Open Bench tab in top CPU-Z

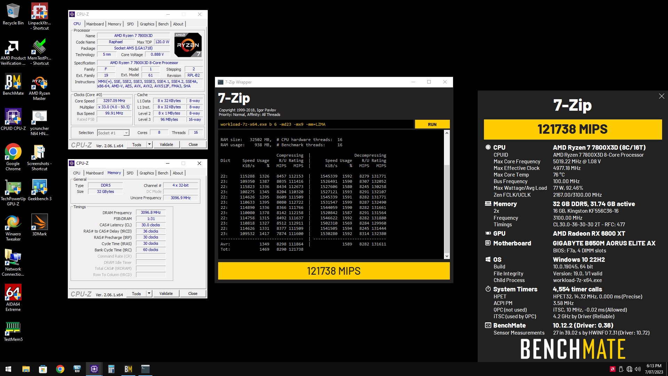point(163,24)
